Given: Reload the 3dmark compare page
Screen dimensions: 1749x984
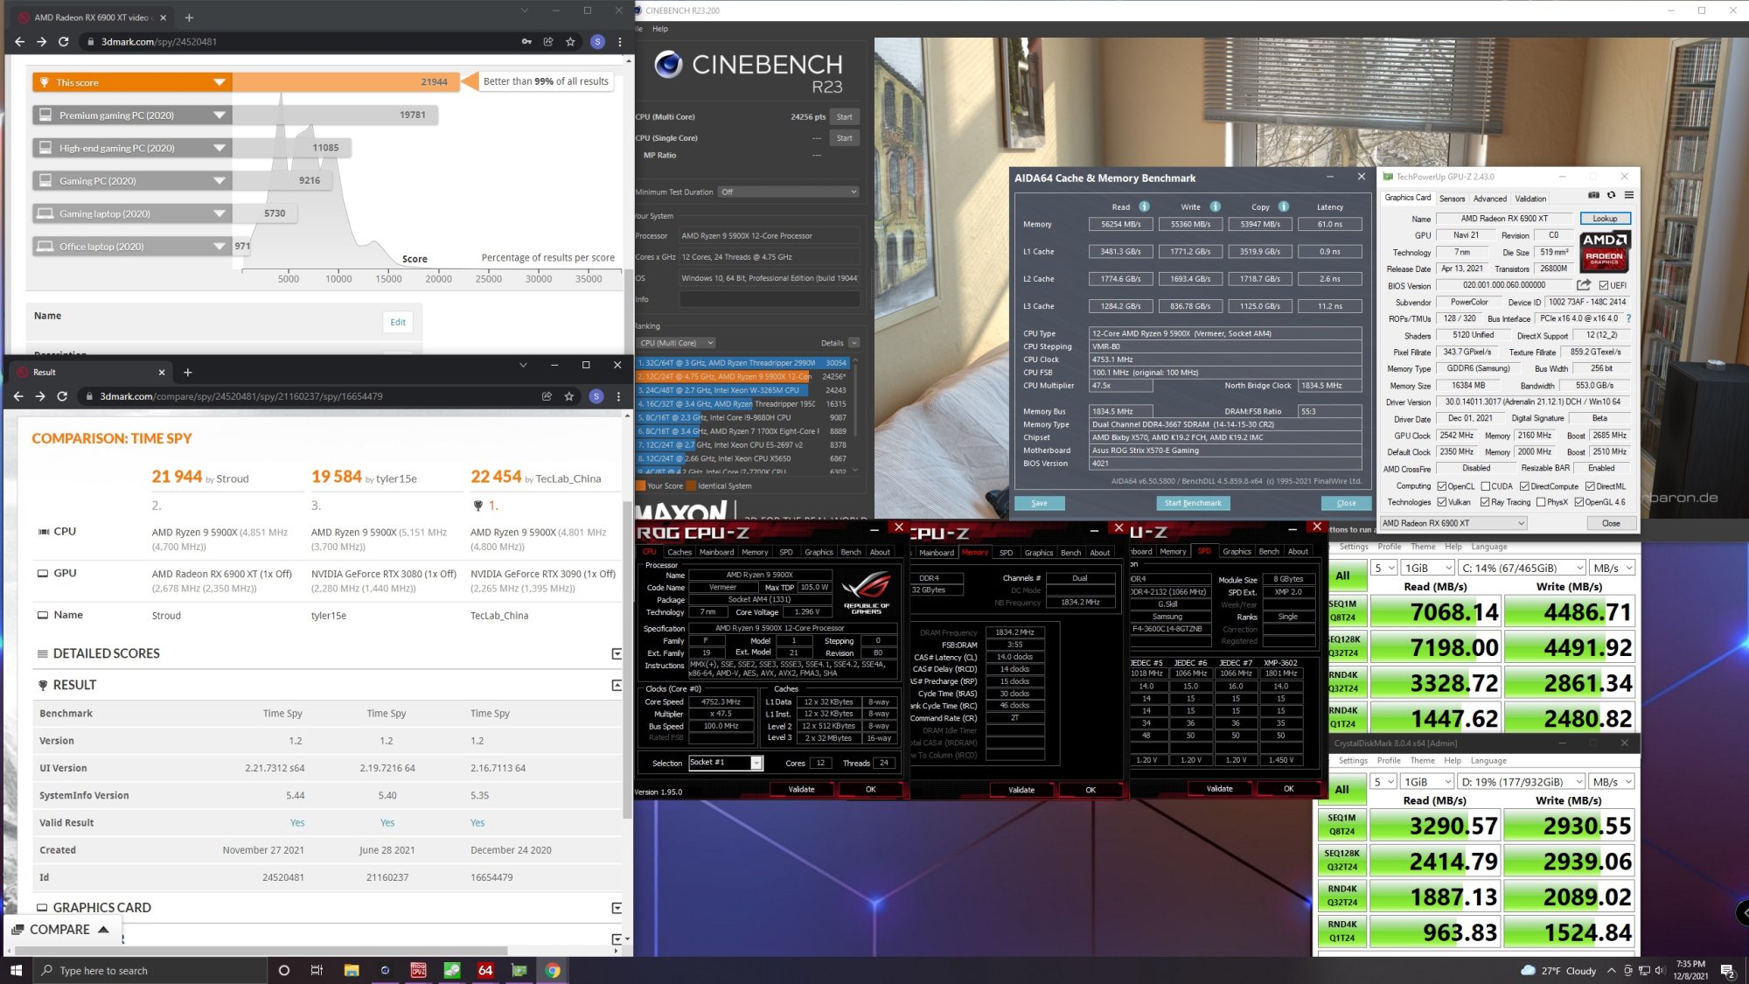Looking at the screenshot, I should point(62,396).
